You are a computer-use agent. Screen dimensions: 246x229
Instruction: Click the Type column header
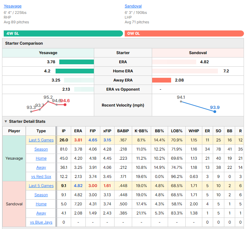(x=41, y=131)
